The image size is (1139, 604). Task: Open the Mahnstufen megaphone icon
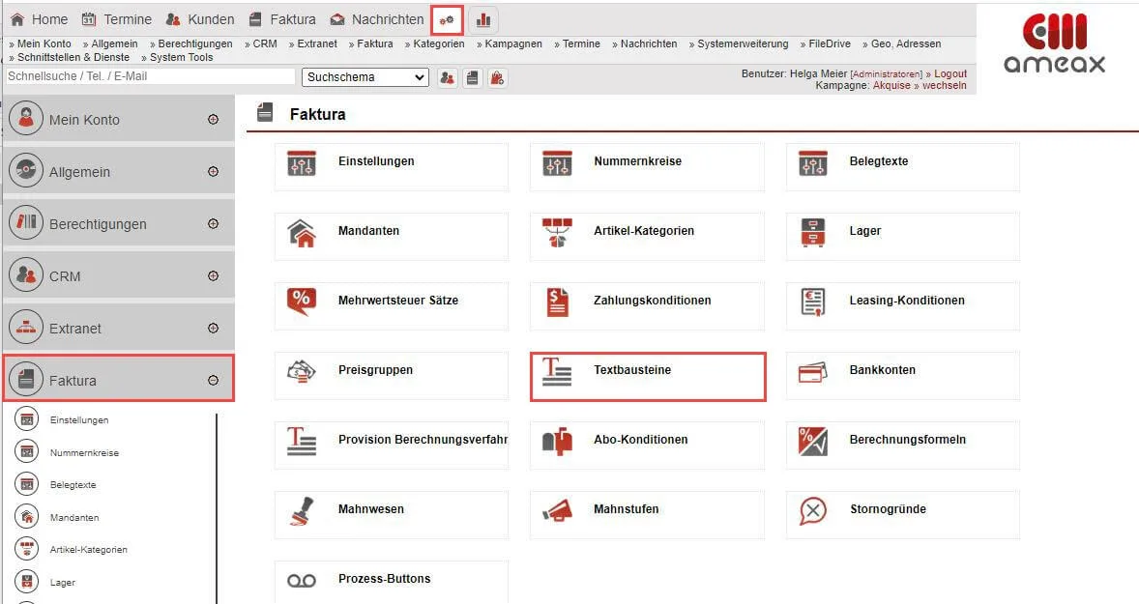tap(557, 510)
